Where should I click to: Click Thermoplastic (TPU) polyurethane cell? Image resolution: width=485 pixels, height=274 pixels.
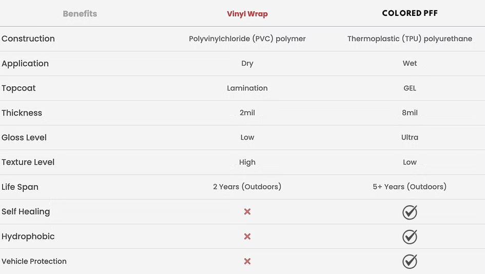pos(410,38)
